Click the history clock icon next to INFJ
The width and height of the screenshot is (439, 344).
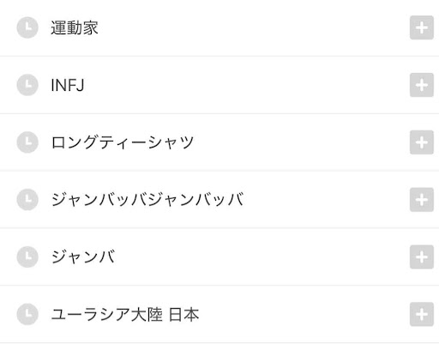(x=27, y=85)
